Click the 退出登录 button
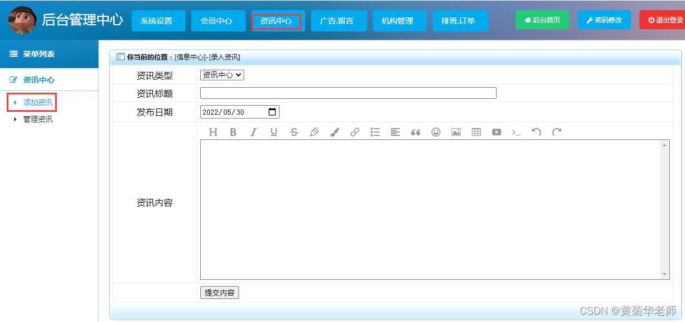This screenshot has height=322, width=685. 663,20
